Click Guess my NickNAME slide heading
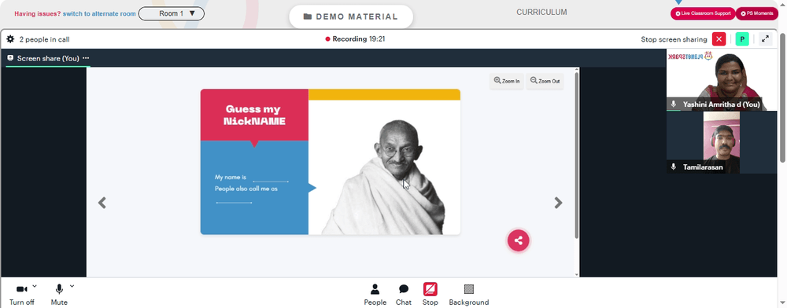The image size is (787, 308). (254, 115)
